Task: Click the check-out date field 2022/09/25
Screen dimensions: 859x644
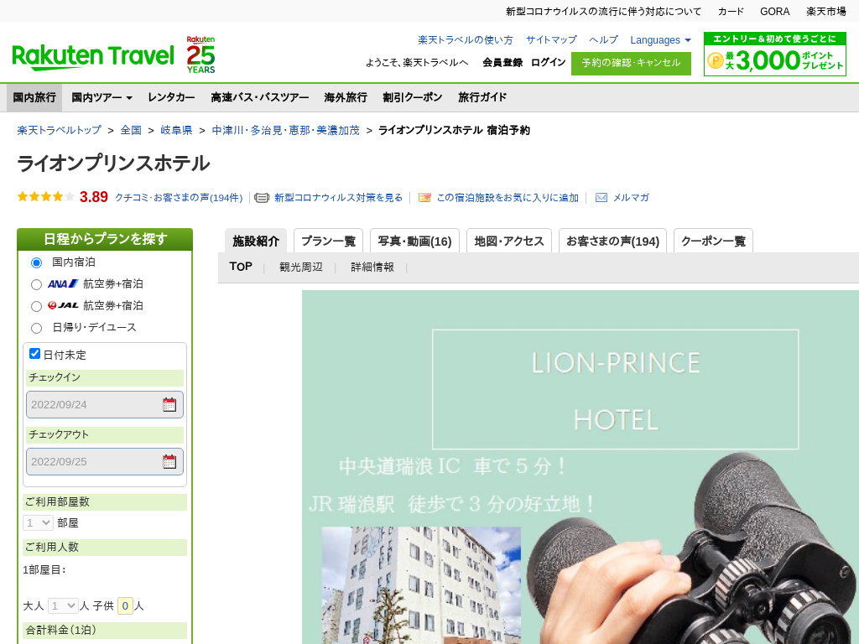Action: [105, 462]
